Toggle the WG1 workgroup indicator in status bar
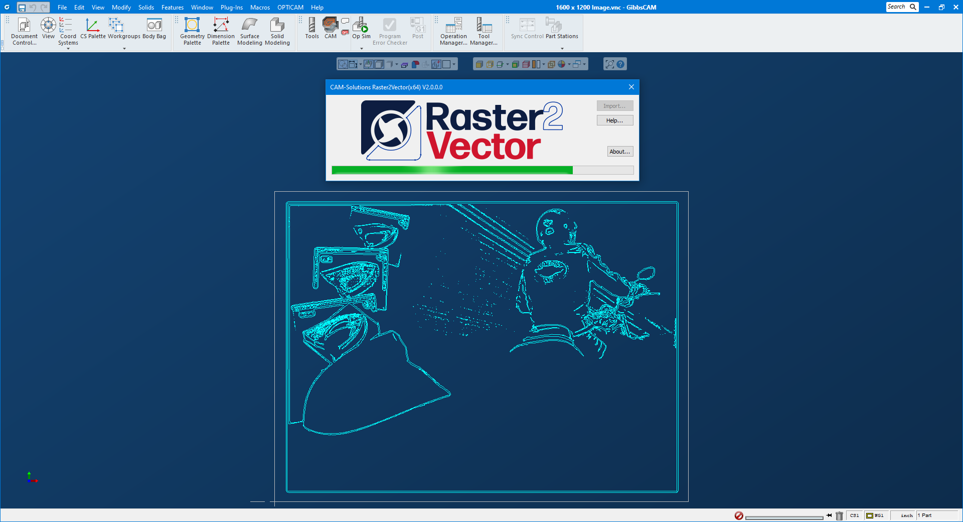The width and height of the screenshot is (963, 522). (x=875, y=515)
